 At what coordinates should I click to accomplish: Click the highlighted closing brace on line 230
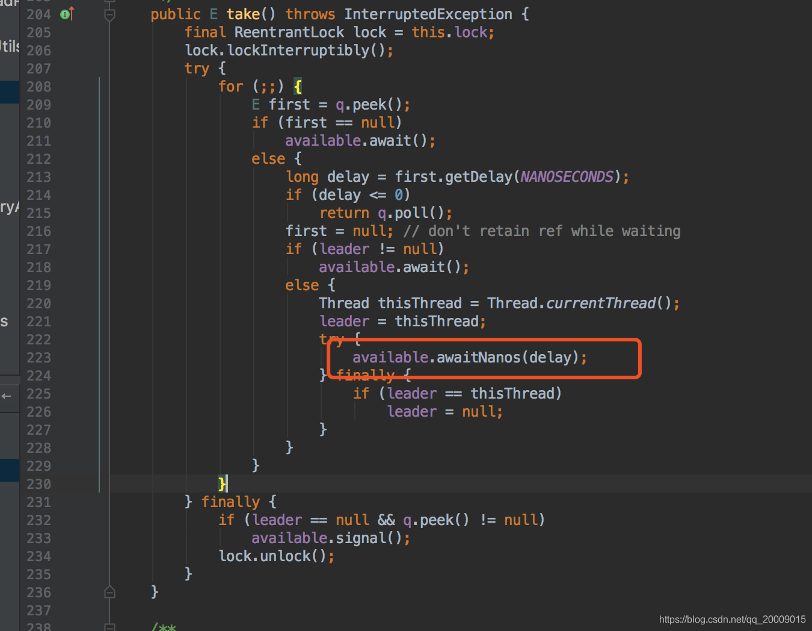pos(222,483)
